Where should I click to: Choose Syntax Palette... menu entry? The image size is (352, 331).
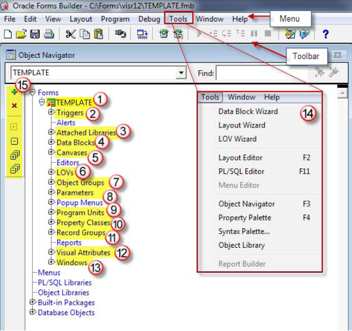(244, 231)
